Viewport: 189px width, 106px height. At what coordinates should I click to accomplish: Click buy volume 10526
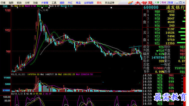point(170,33)
